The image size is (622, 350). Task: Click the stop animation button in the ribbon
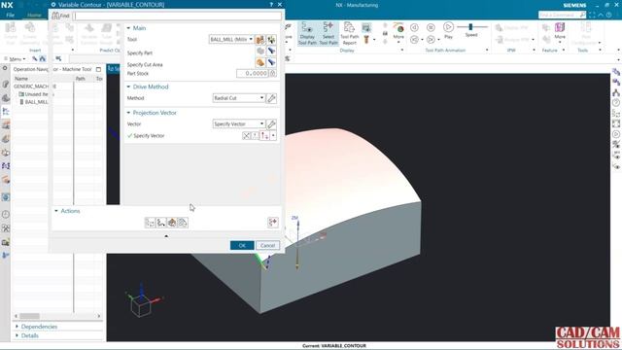pyautogui.click(x=431, y=27)
